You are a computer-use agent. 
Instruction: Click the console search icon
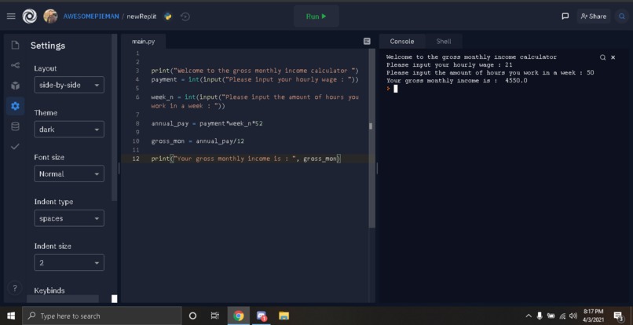602,57
